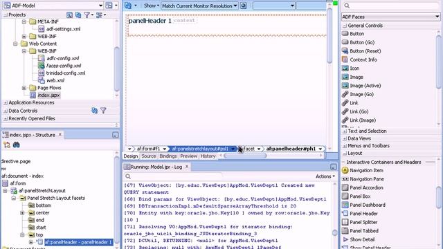Collapse the General Controls palette group
The image size is (443, 249).
point(345,26)
